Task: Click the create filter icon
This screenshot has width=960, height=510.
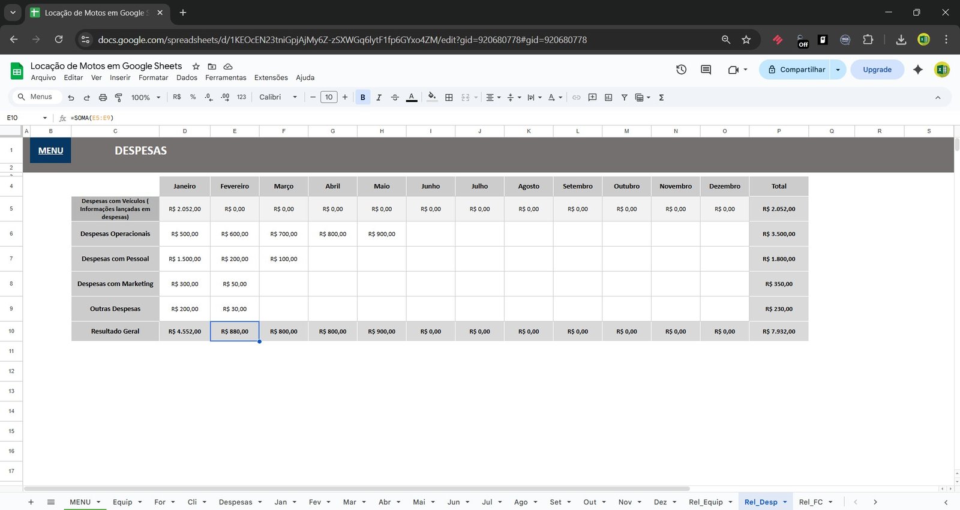Action: coord(624,97)
